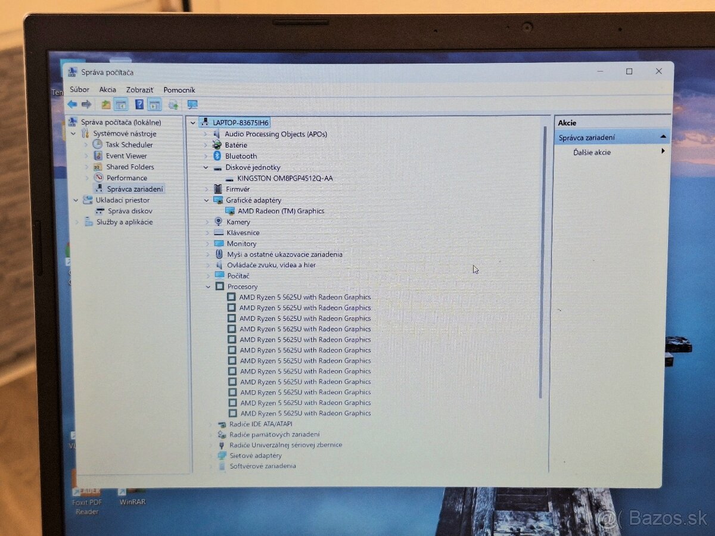Collapse the Systémové nástroje tree node

tap(73, 133)
